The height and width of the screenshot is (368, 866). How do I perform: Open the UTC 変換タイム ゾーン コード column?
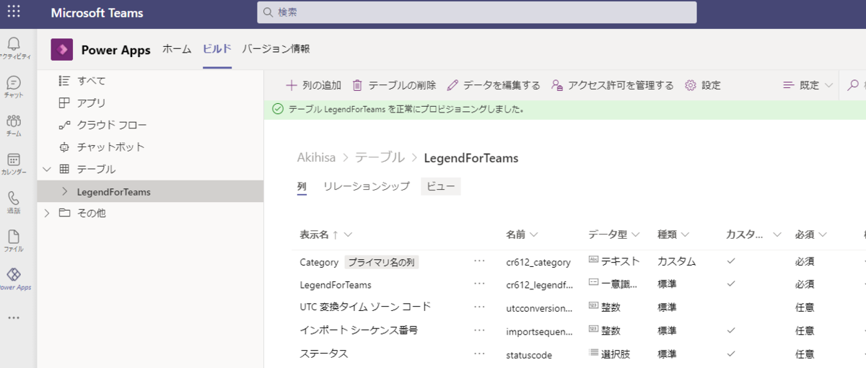(365, 307)
